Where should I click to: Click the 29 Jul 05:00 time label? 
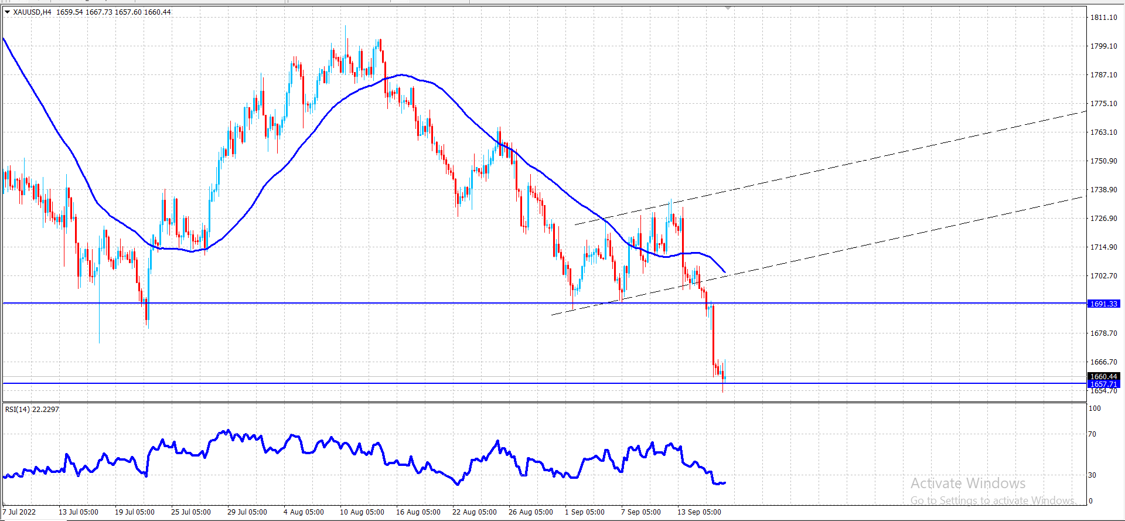tap(247, 512)
